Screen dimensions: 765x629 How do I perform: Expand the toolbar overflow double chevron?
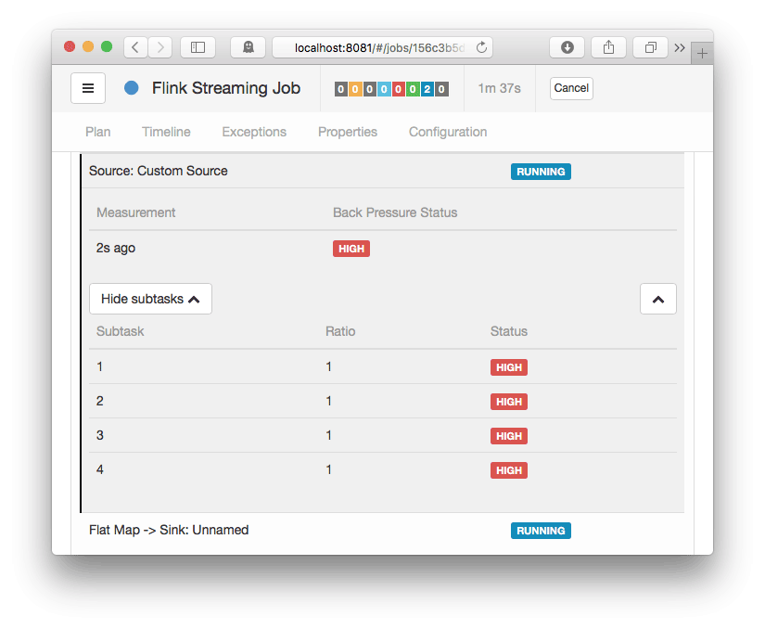pos(680,47)
